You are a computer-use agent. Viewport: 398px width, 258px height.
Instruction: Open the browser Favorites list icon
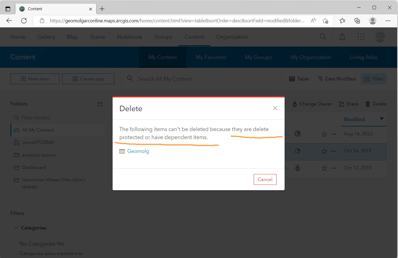[342, 21]
